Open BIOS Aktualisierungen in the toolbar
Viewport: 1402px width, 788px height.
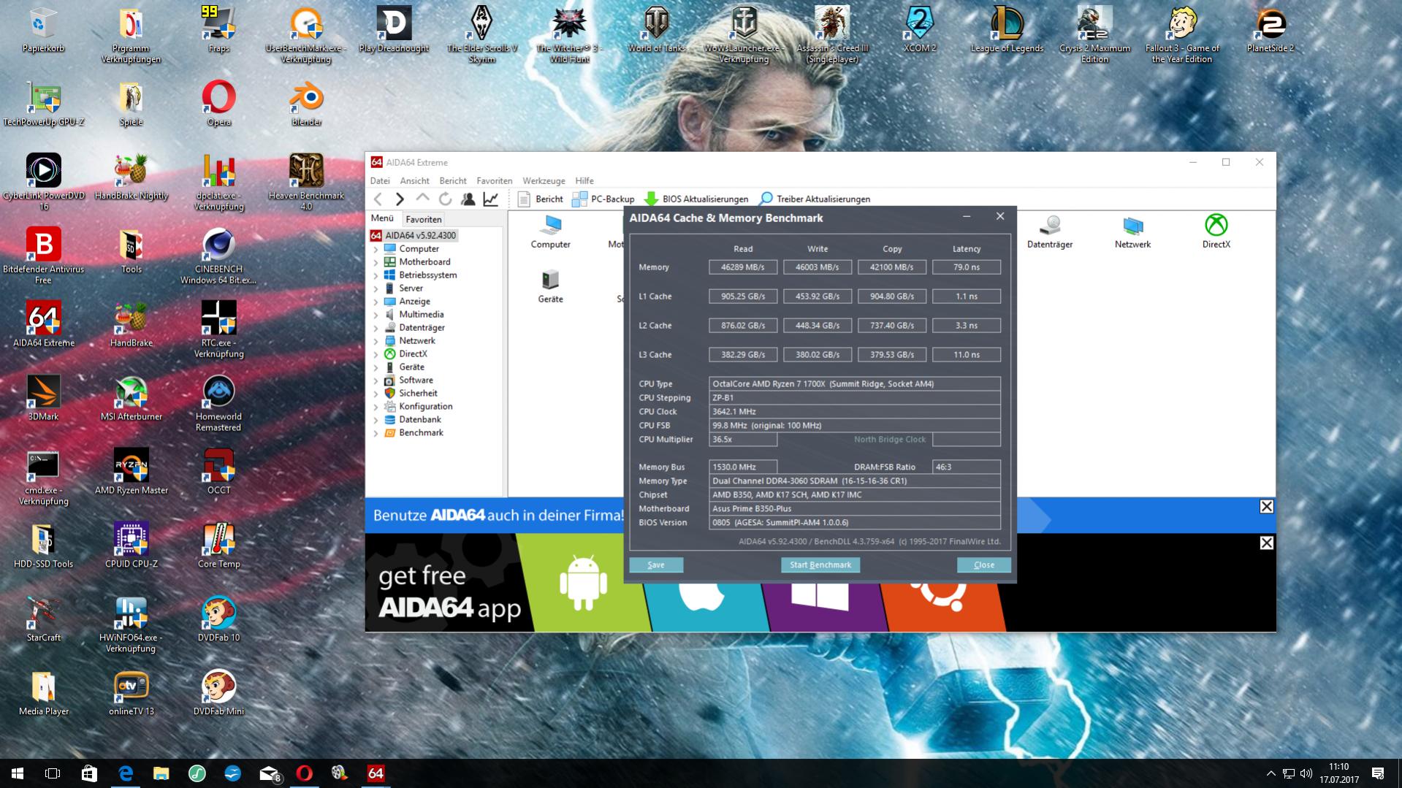(696, 199)
